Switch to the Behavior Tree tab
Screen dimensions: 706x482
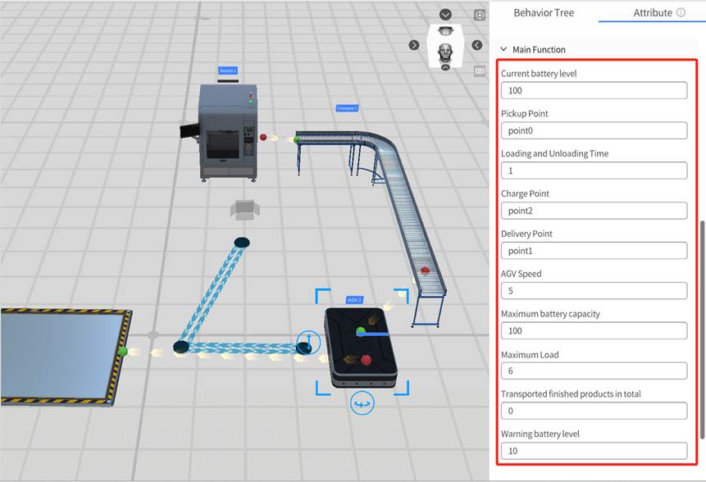(544, 13)
